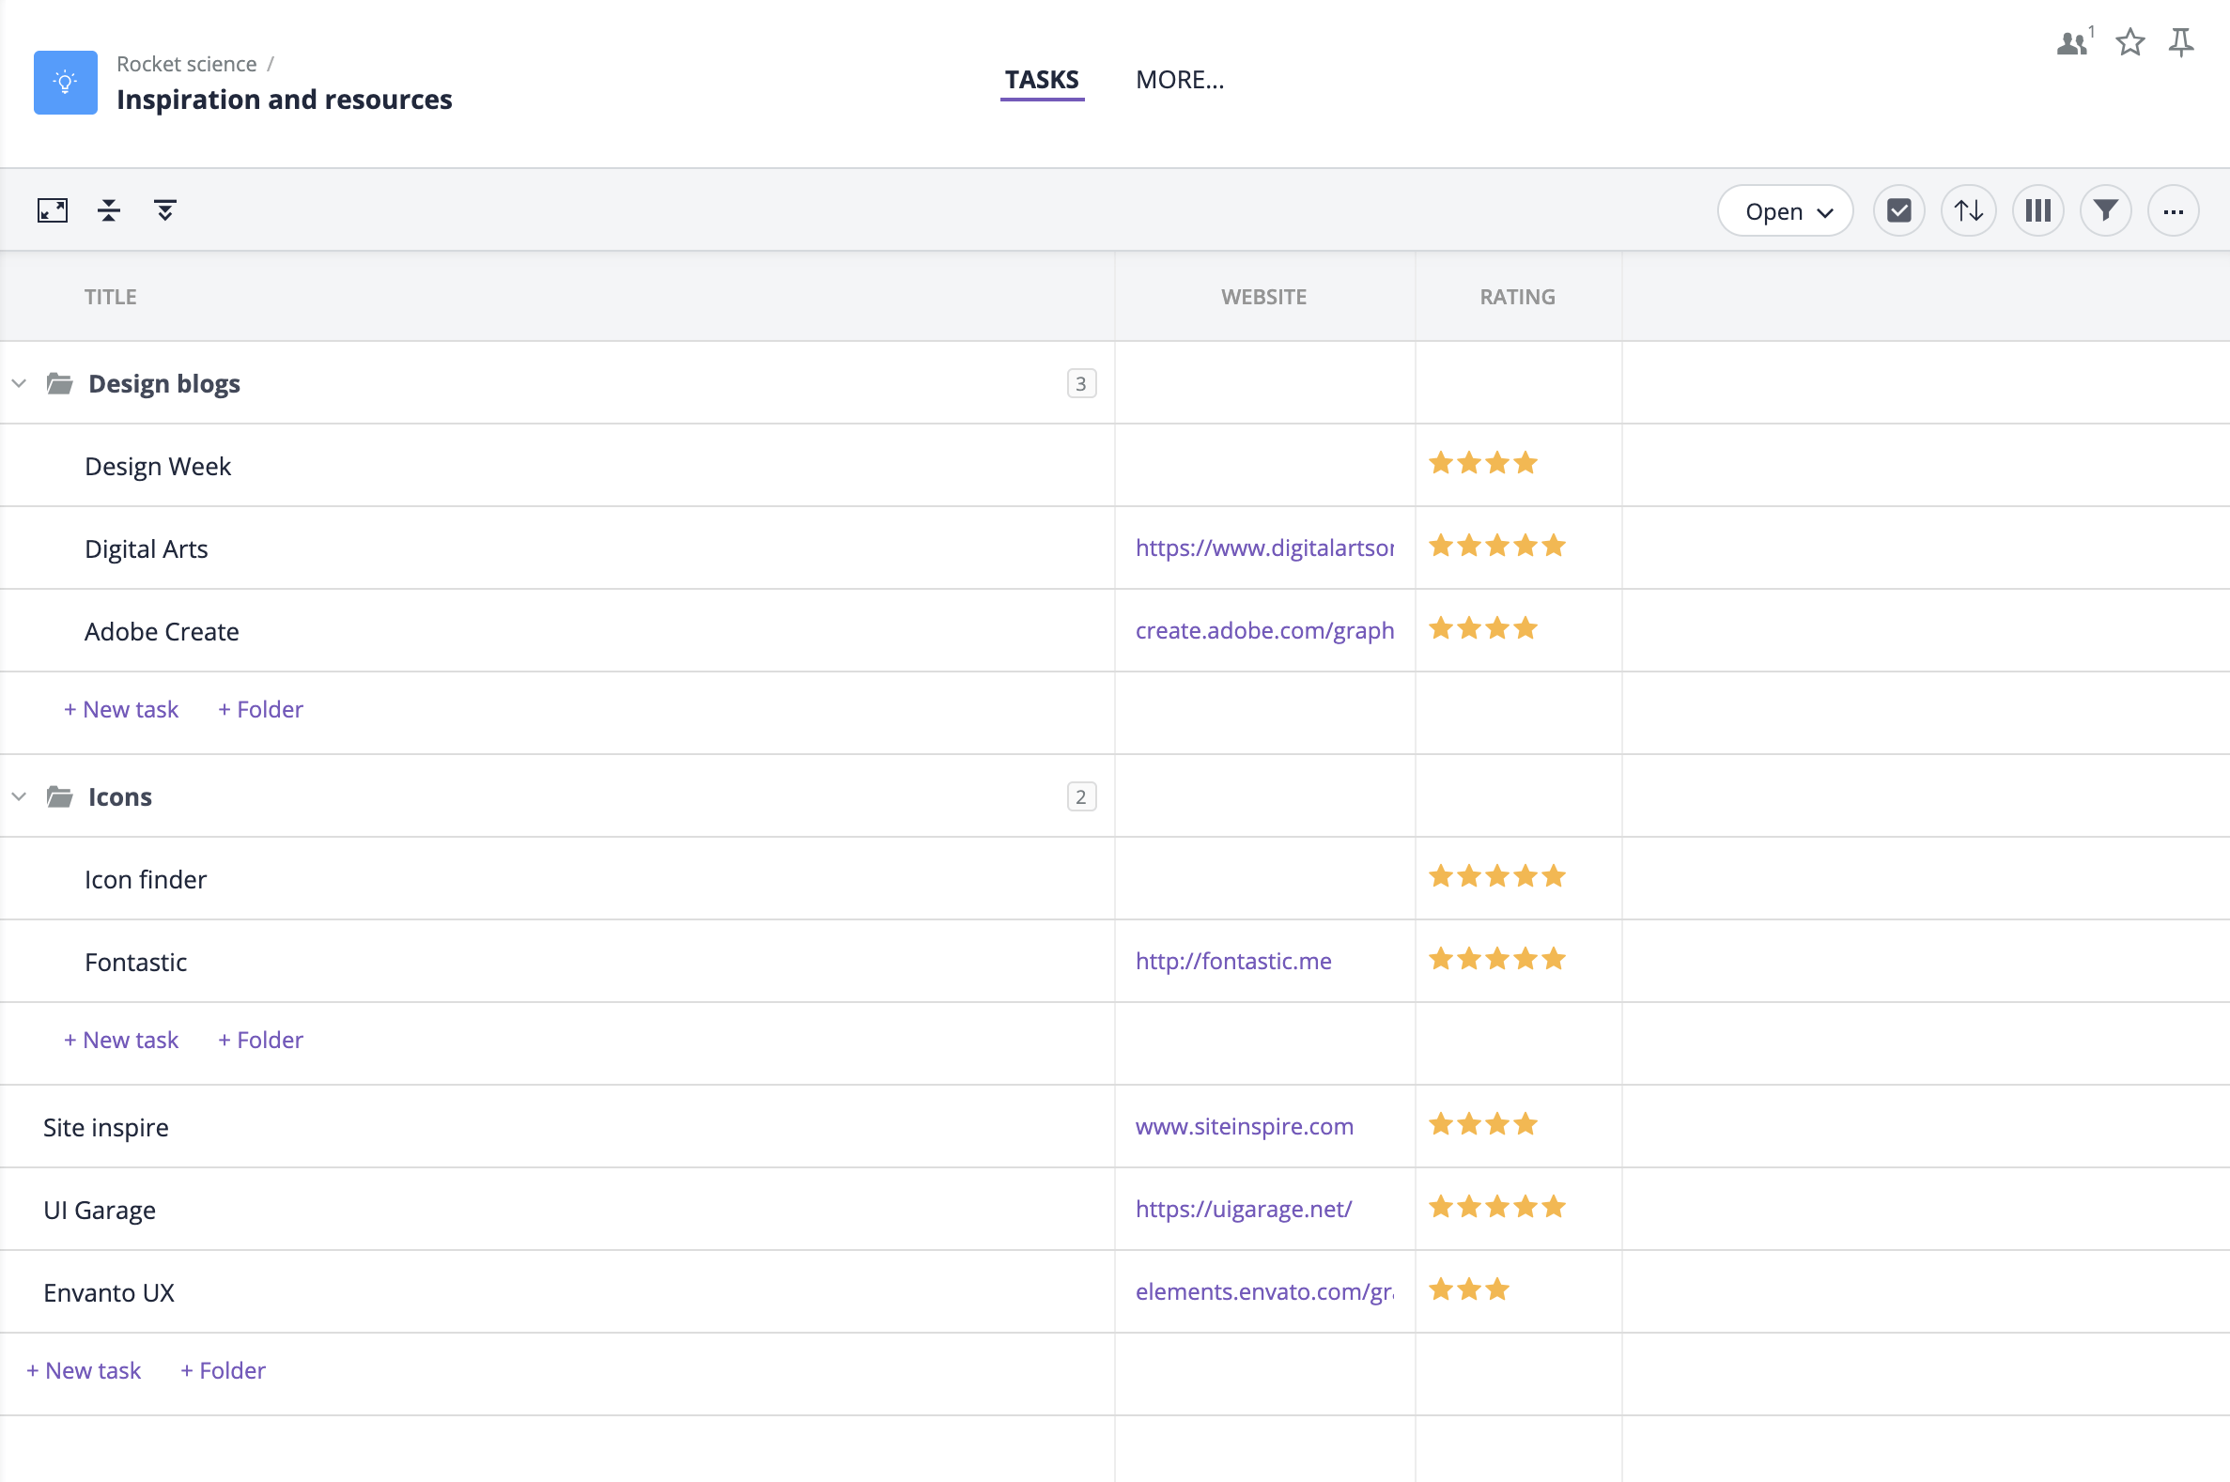Click the Envanto UX star rating

click(1469, 1289)
